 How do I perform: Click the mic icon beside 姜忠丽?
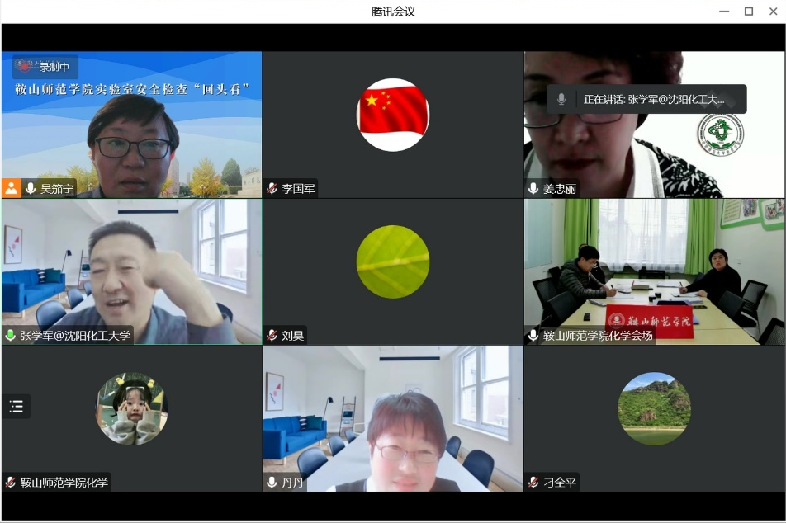coord(533,189)
